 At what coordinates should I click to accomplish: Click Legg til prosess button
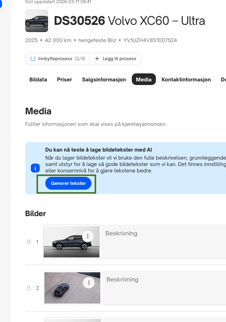click(115, 59)
